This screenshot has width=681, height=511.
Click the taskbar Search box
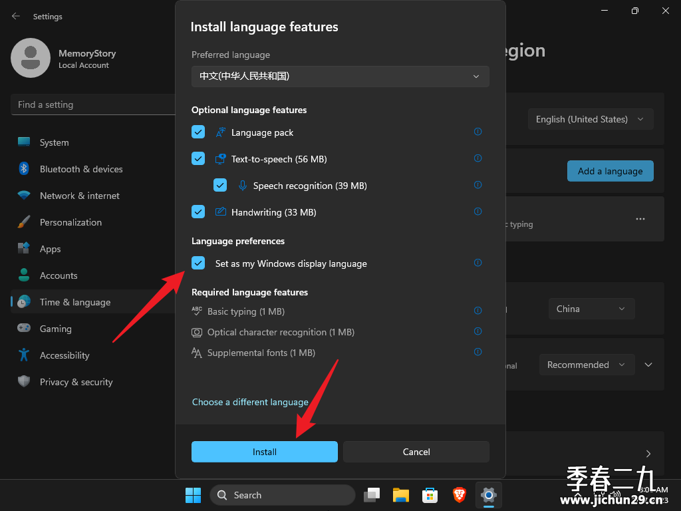click(282, 495)
